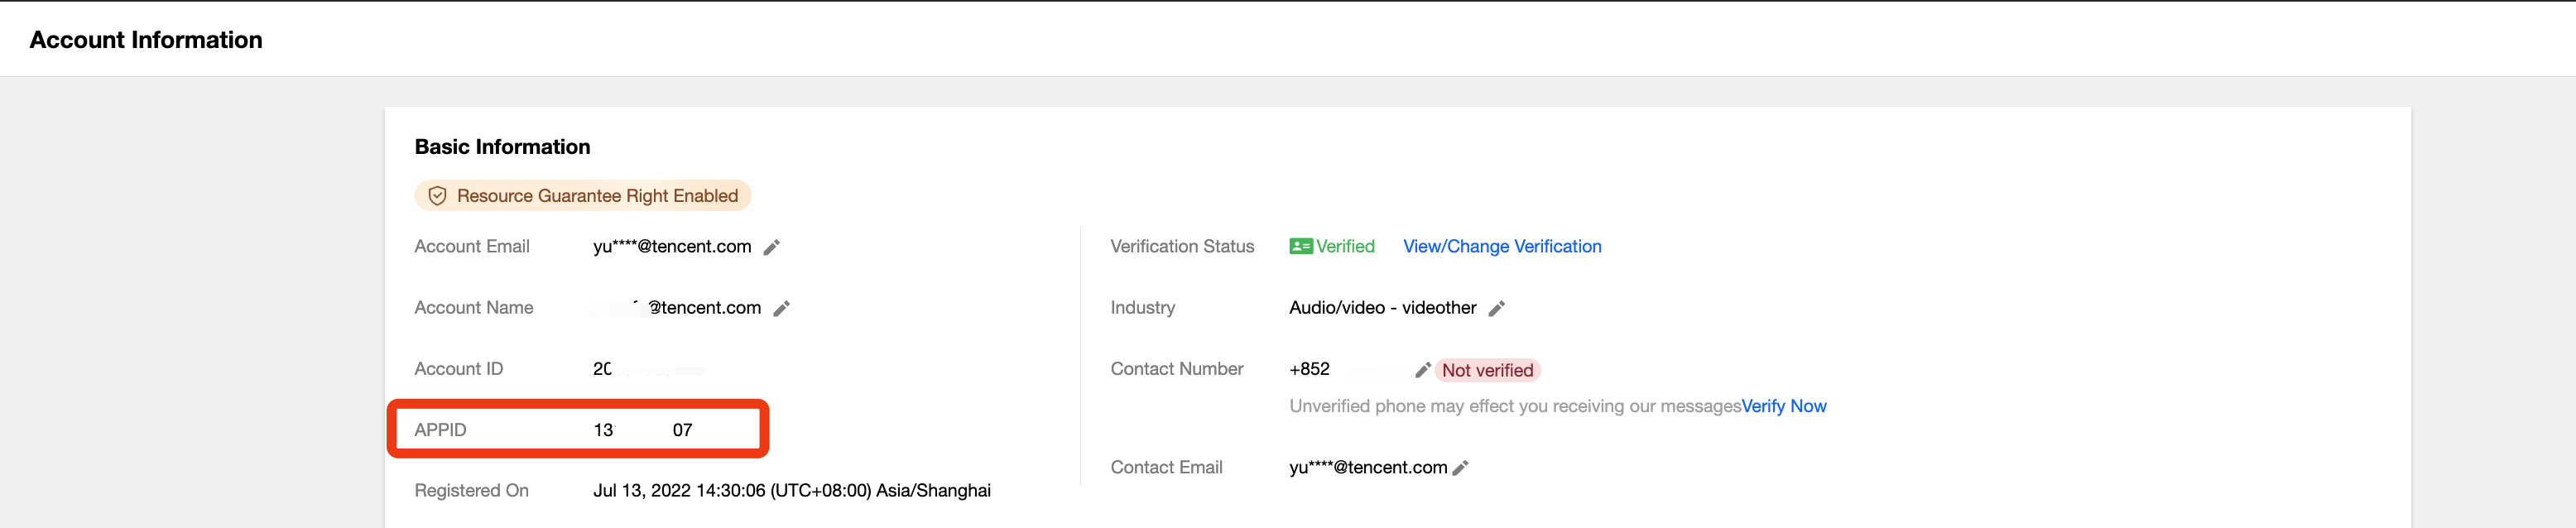The image size is (2576, 528).
Task: Edit the Contact Number via its pencil icon
Action: coord(1422,370)
